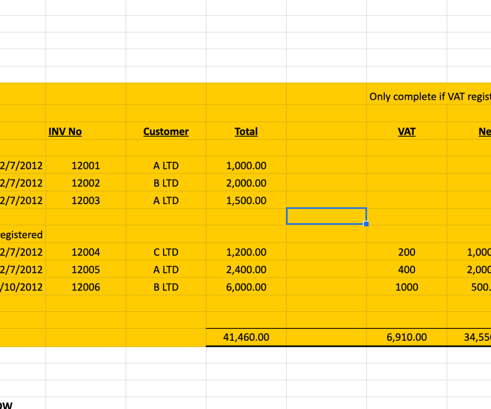Select the total cell showing 1,200.00
The width and height of the screenshot is (491, 409).
pyautogui.click(x=246, y=252)
